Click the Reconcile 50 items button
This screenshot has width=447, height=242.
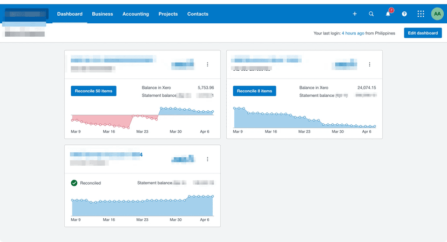pyautogui.click(x=93, y=91)
